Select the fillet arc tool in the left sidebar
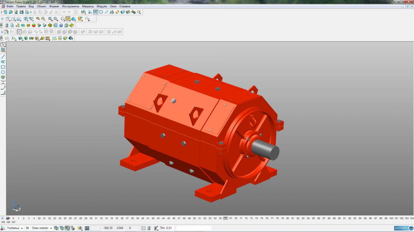The height and width of the screenshot is (232, 414). [x=3, y=88]
